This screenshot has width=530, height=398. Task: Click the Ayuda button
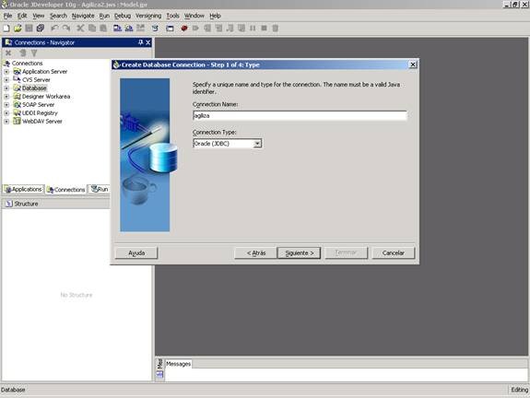tap(136, 252)
